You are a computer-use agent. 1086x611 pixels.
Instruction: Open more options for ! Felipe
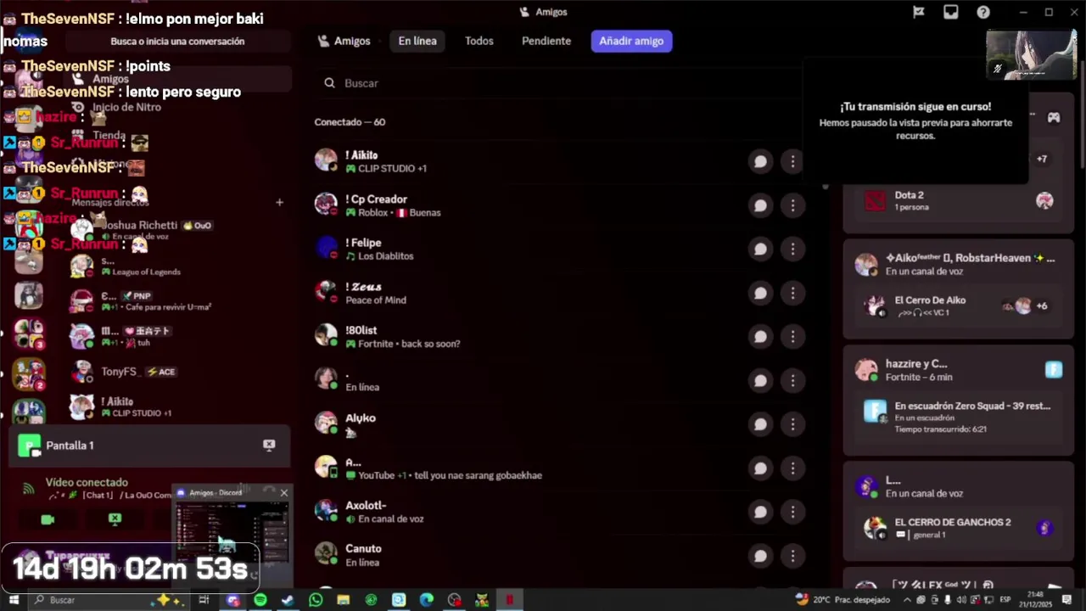[792, 249]
